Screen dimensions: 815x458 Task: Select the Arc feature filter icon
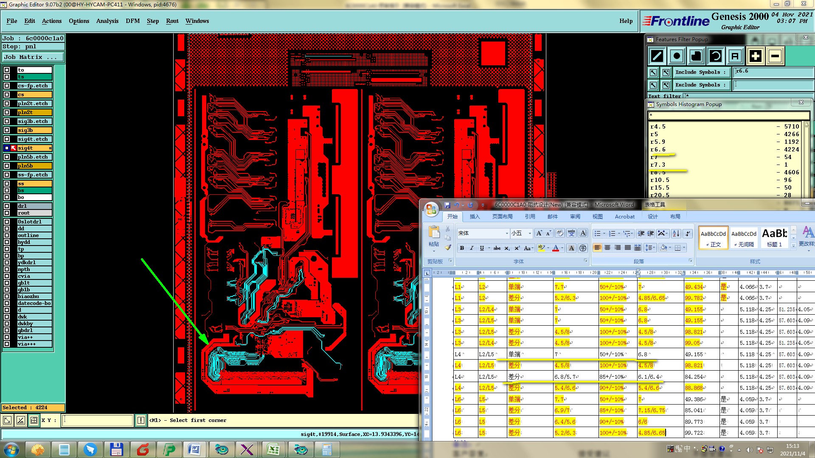click(716, 56)
